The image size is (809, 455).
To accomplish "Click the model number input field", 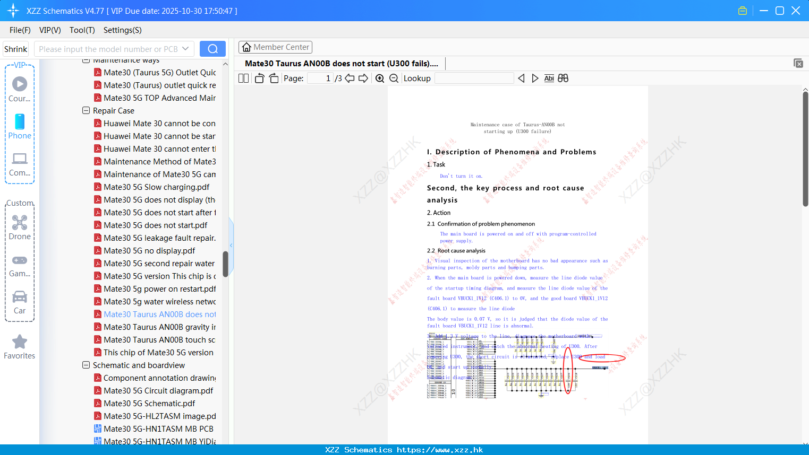I will coord(108,49).
